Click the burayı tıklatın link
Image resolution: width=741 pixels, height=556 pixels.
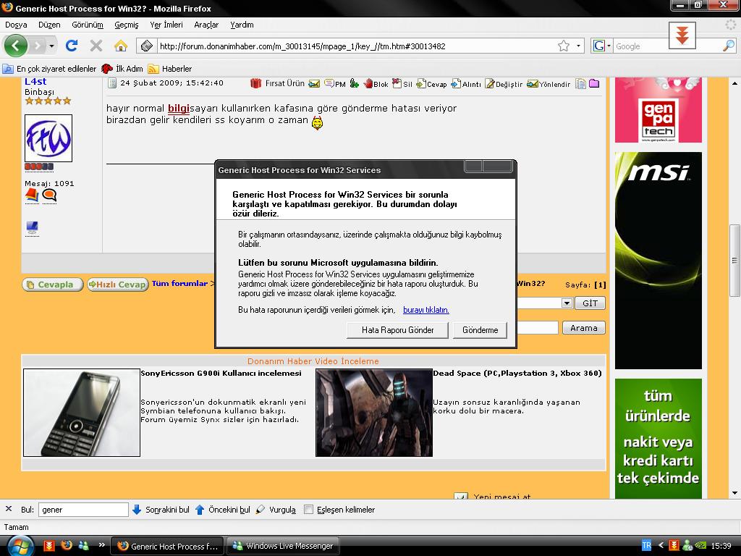[x=425, y=310]
